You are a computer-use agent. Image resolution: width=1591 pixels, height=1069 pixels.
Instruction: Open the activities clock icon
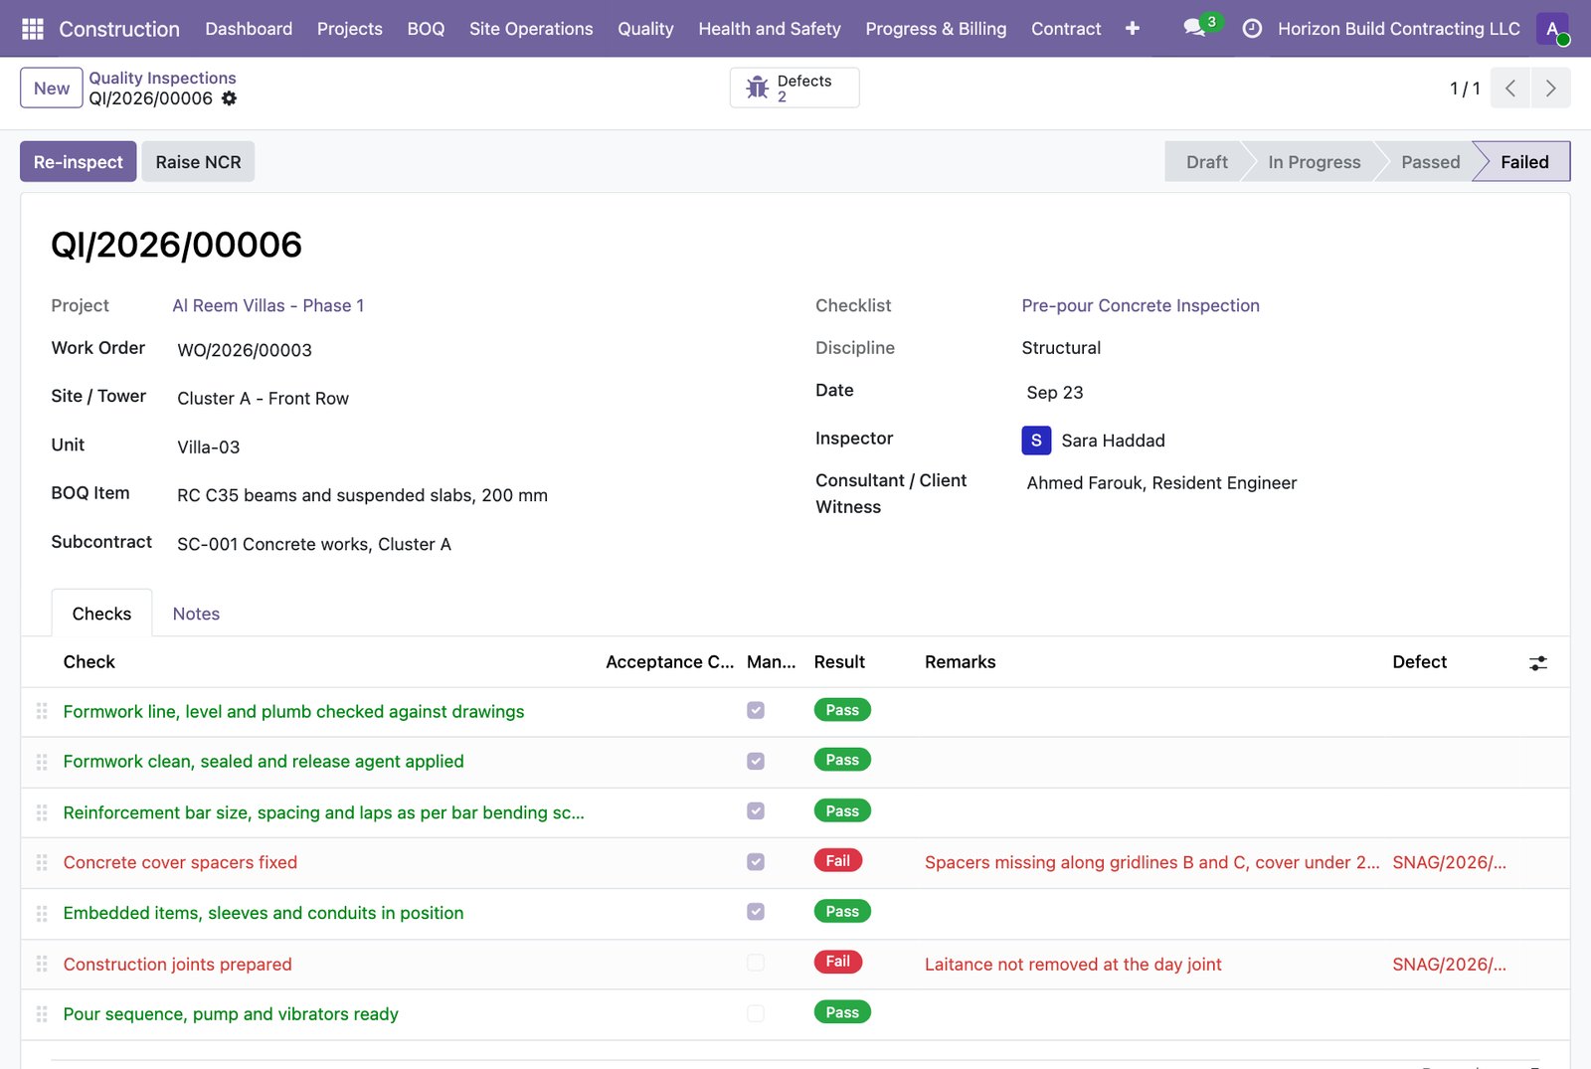[x=1252, y=29]
